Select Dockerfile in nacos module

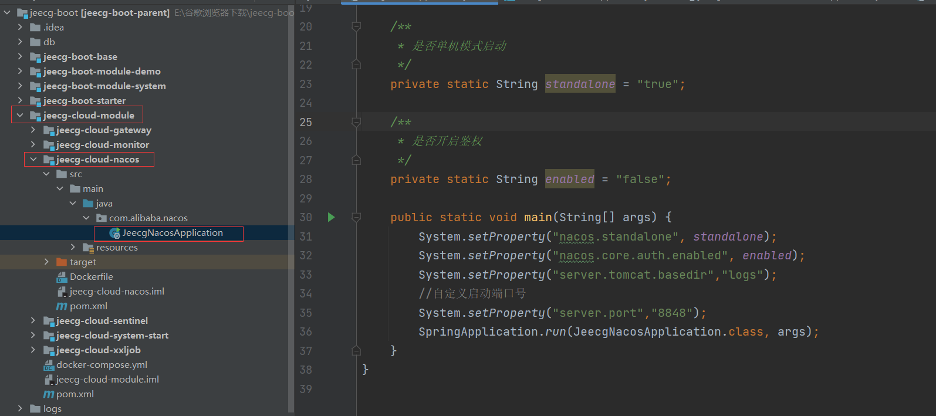pyautogui.click(x=92, y=277)
